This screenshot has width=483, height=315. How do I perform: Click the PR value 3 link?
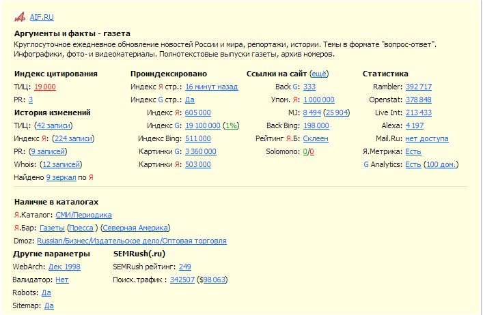pyautogui.click(x=31, y=100)
